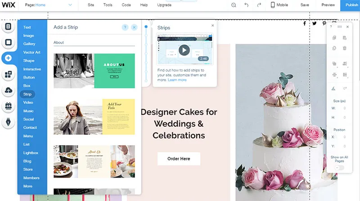Open the toolbox help question mark
360x201 pixels.
(331, 27)
